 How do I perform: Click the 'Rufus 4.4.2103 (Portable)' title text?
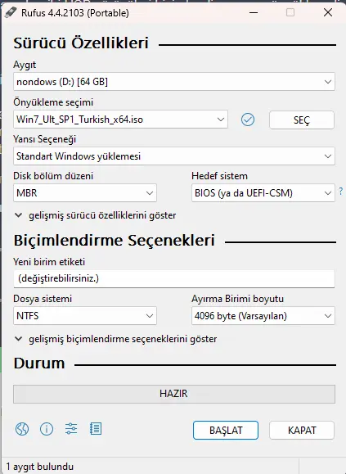point(75,13)
